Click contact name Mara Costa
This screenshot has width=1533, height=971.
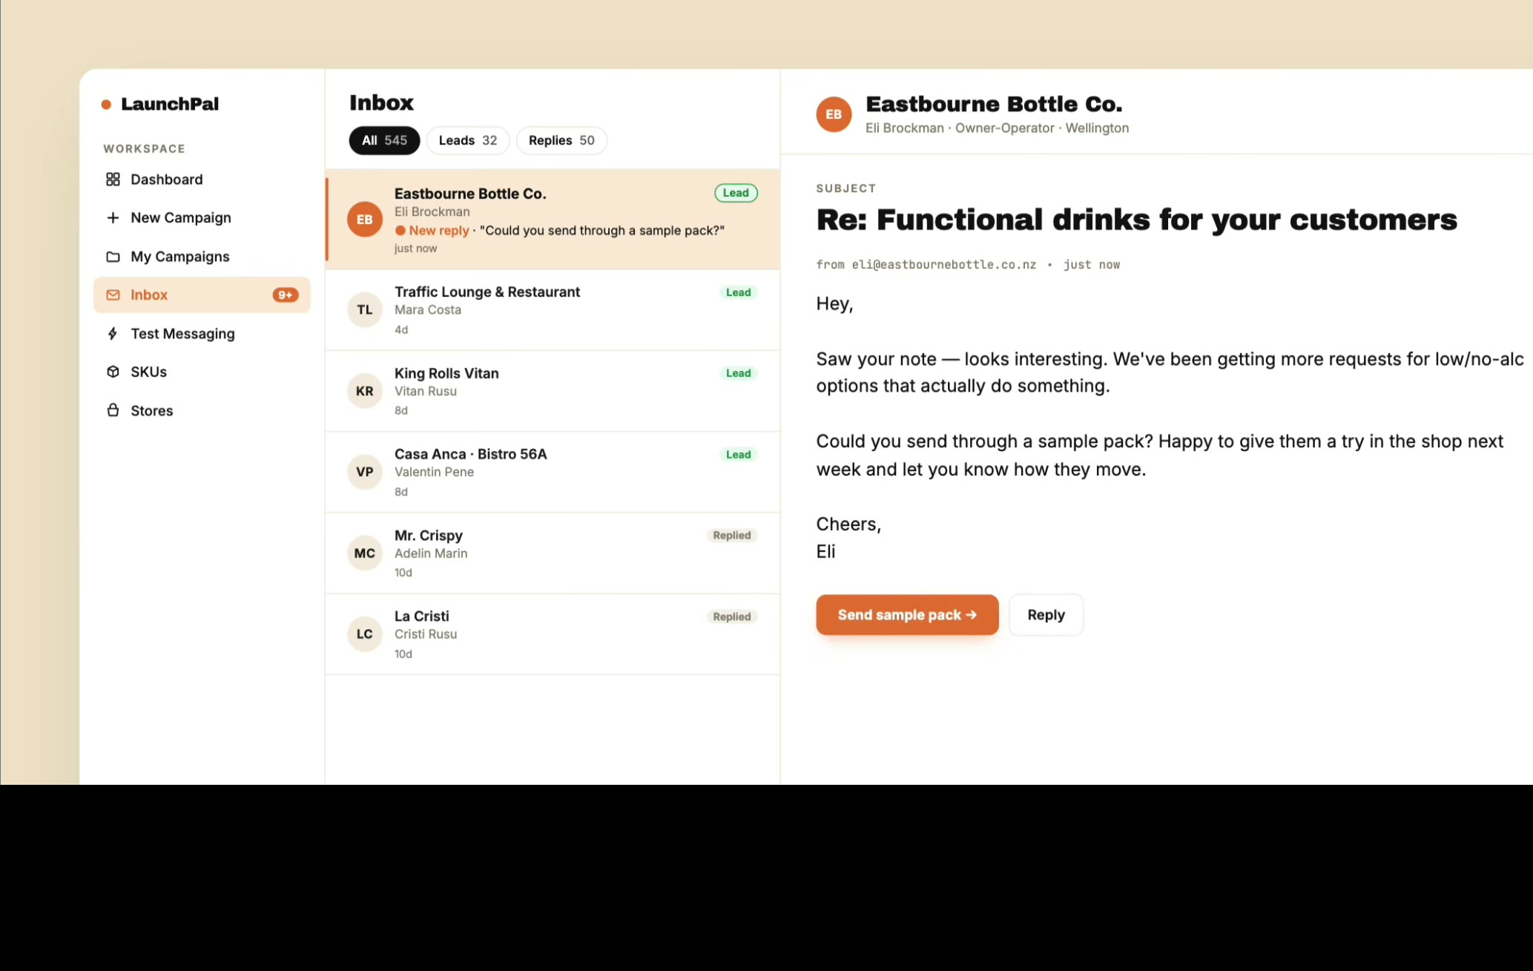click(x=428, y=310)
